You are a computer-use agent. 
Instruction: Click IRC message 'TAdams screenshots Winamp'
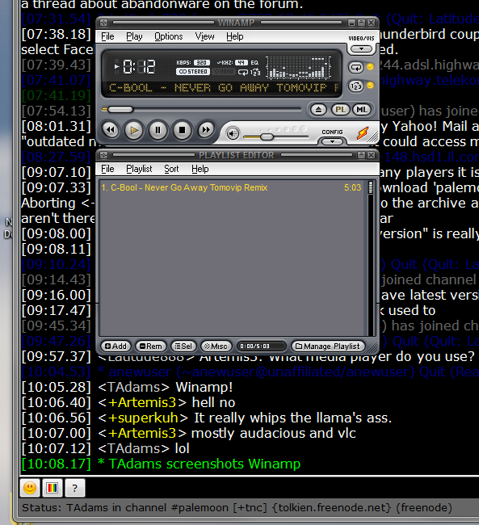pyautogui.click(x=204, y=464)
